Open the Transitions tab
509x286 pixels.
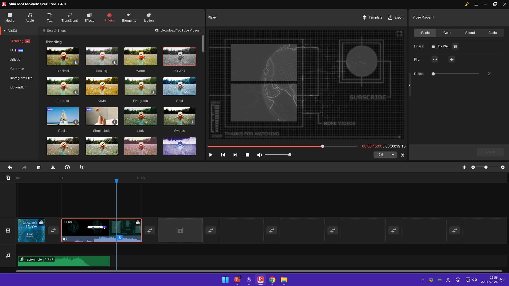tap(69, 17)
